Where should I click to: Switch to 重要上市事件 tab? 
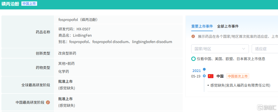pyautogui.click(x=202, y=26)
